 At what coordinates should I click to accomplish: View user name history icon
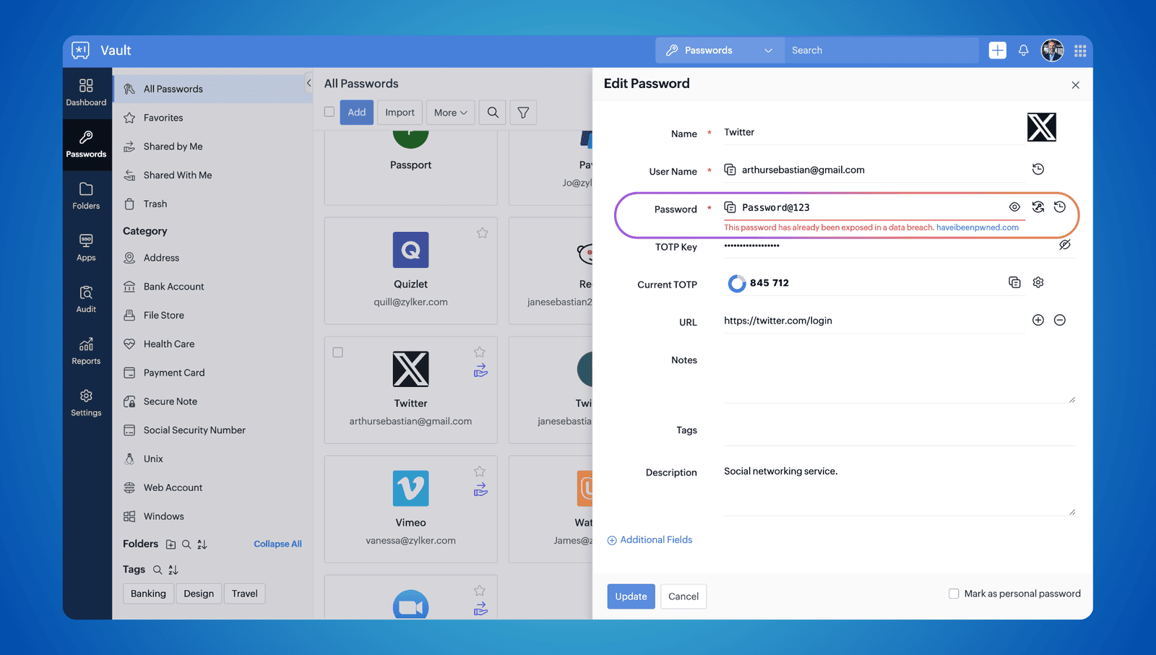tap(1038, 169)
